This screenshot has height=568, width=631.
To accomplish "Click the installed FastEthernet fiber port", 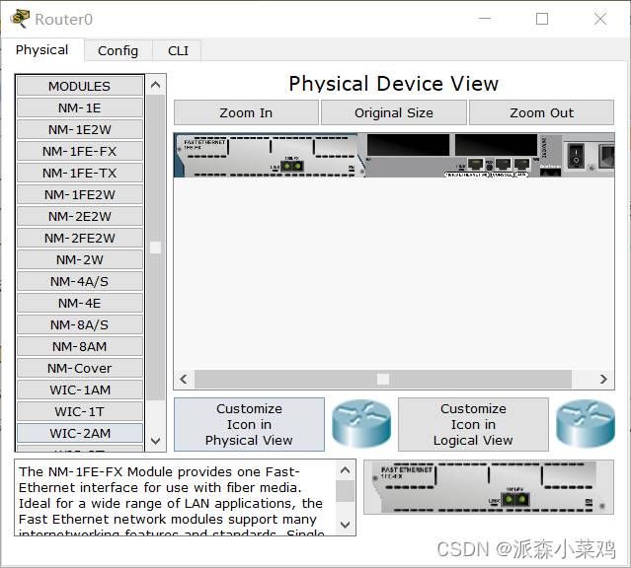I will pos(291,166).
